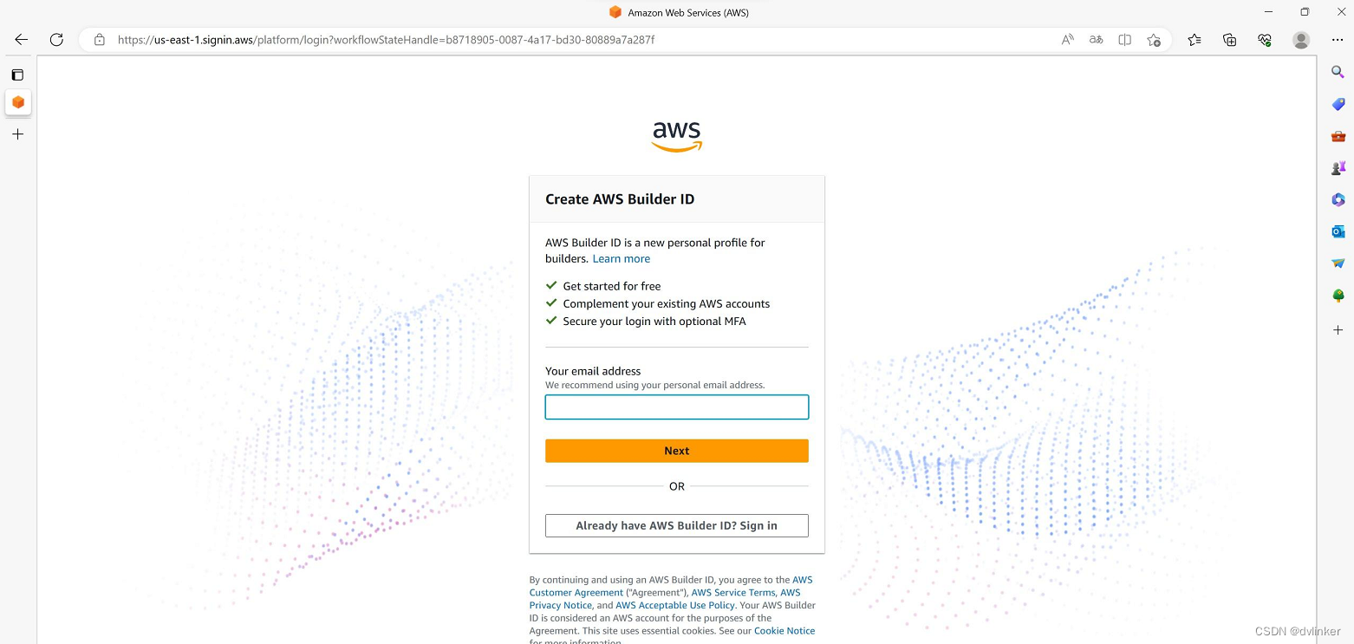Viewport: 1354px width, 644px height.
Task: Reload the current page
Action: [56, 40]
